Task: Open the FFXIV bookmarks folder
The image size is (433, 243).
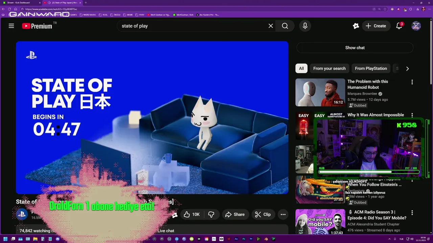Action: [x=139, y=15]
